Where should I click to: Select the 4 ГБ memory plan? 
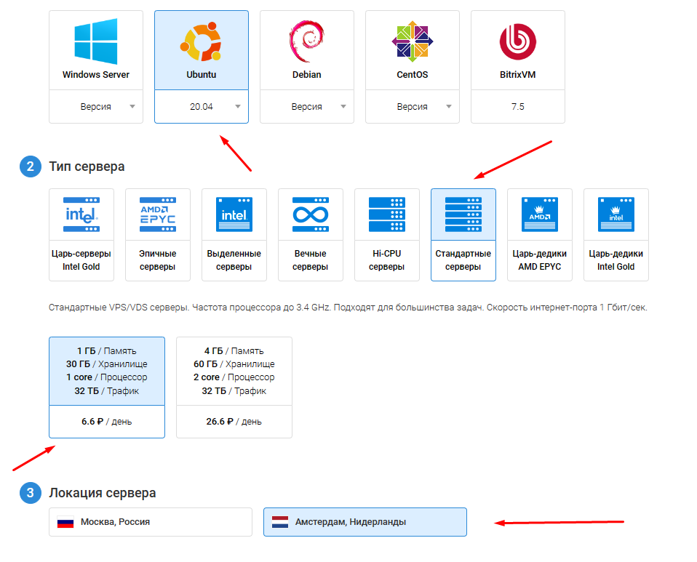tap(234, 387)
